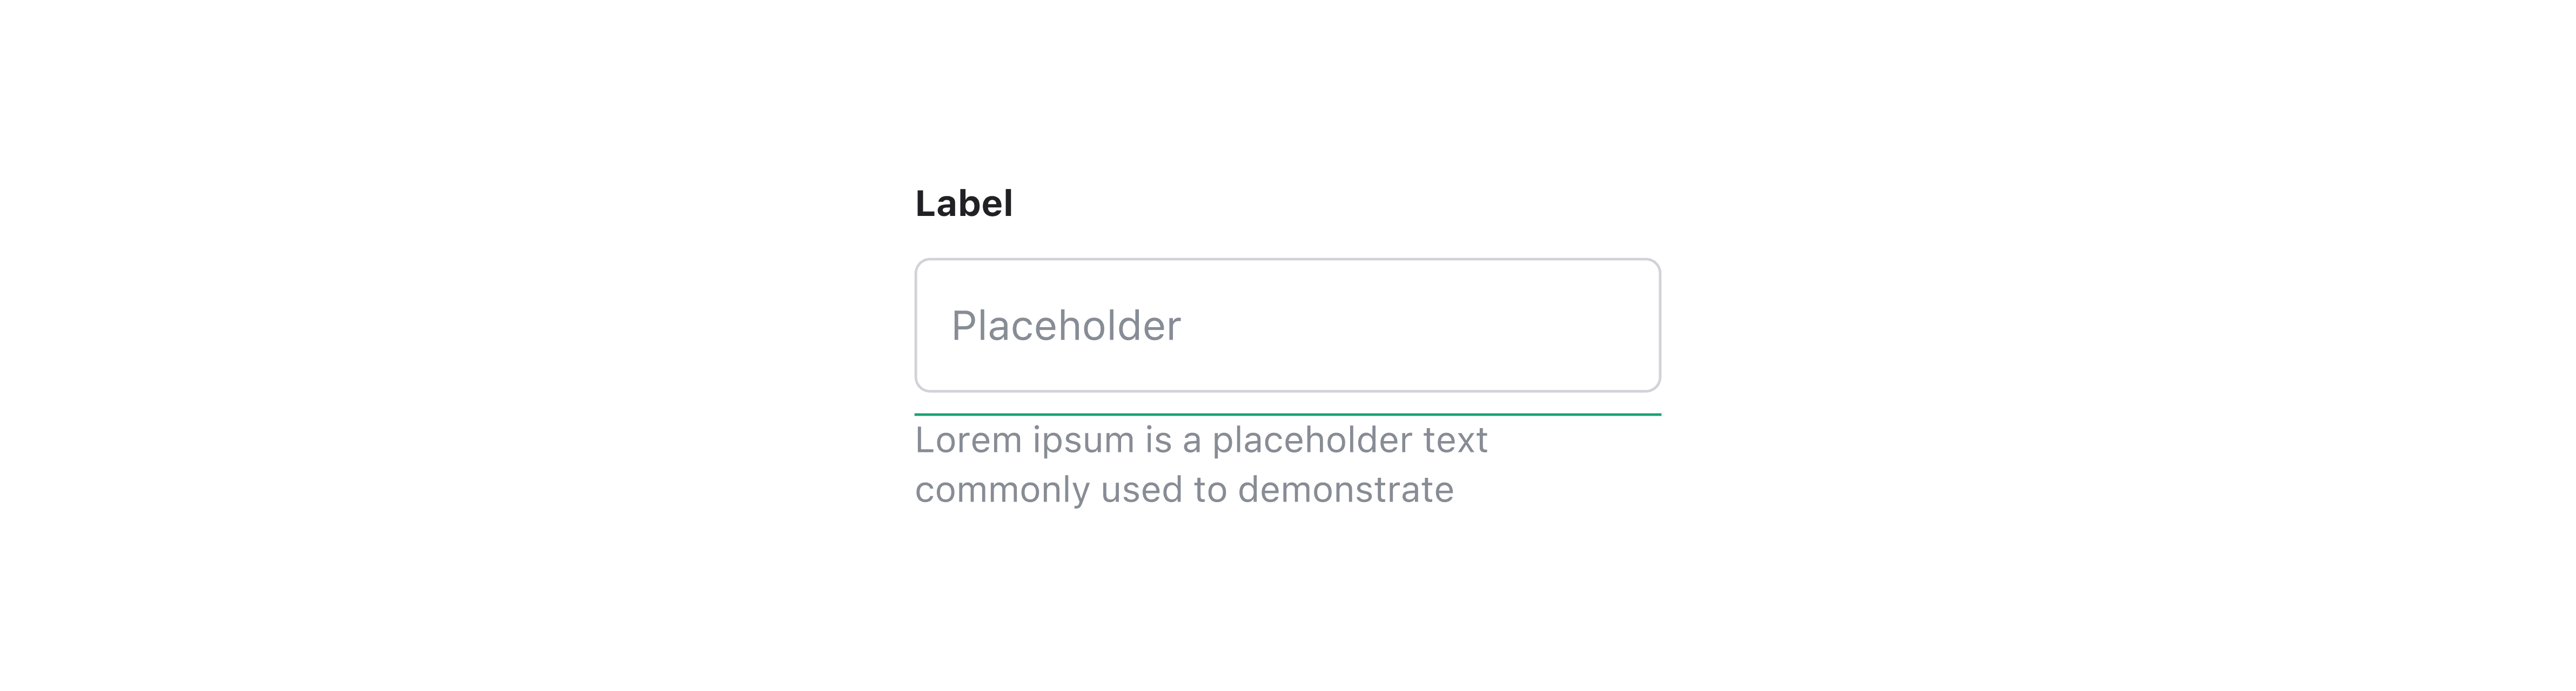The width and height of the screenshot is (2576, 691).
Task: Click the left edge of the rounded input border
Action: pyautogui.click(x=917, y=326)
